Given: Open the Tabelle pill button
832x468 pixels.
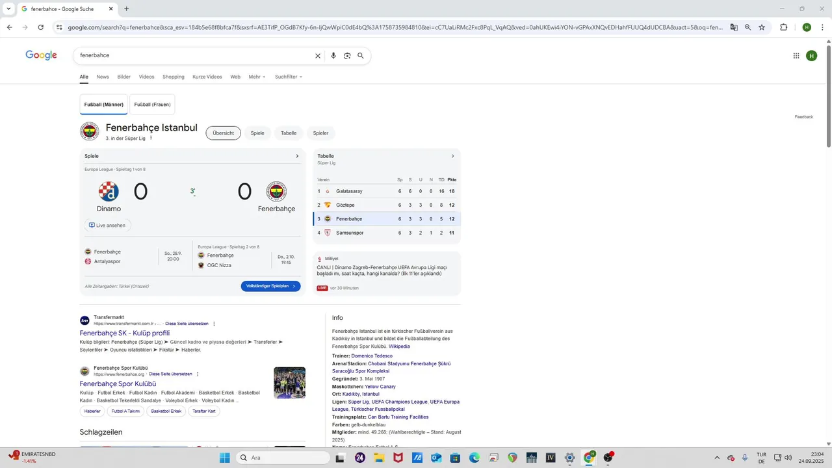Looking at the screenshot, I should click(x=289, y=133).
